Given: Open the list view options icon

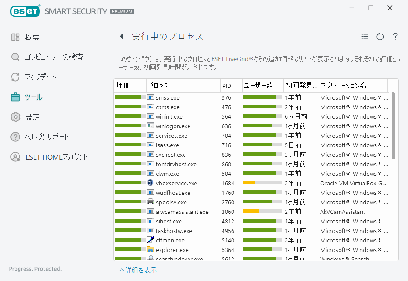Looking at the screenshot, I should (x=365, y=37).
